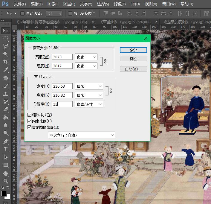Click 复位 button
Image resolution: width=211 pixels, height=204 pixels.
(133, 58)
